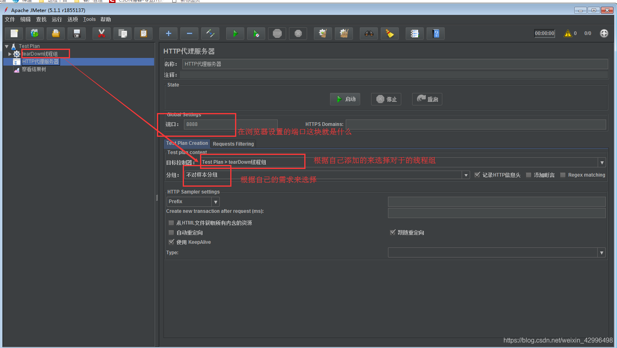Click the Cut scissors icon
Viewport: 617px width, 348px height.
click(x=101, y=33)
